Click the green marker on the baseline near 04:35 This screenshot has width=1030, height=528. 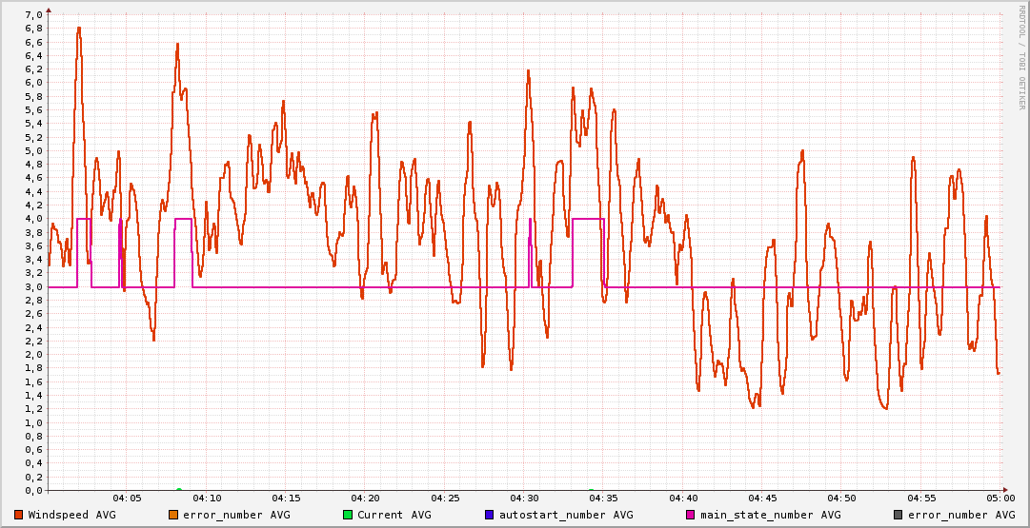point(591,490)
